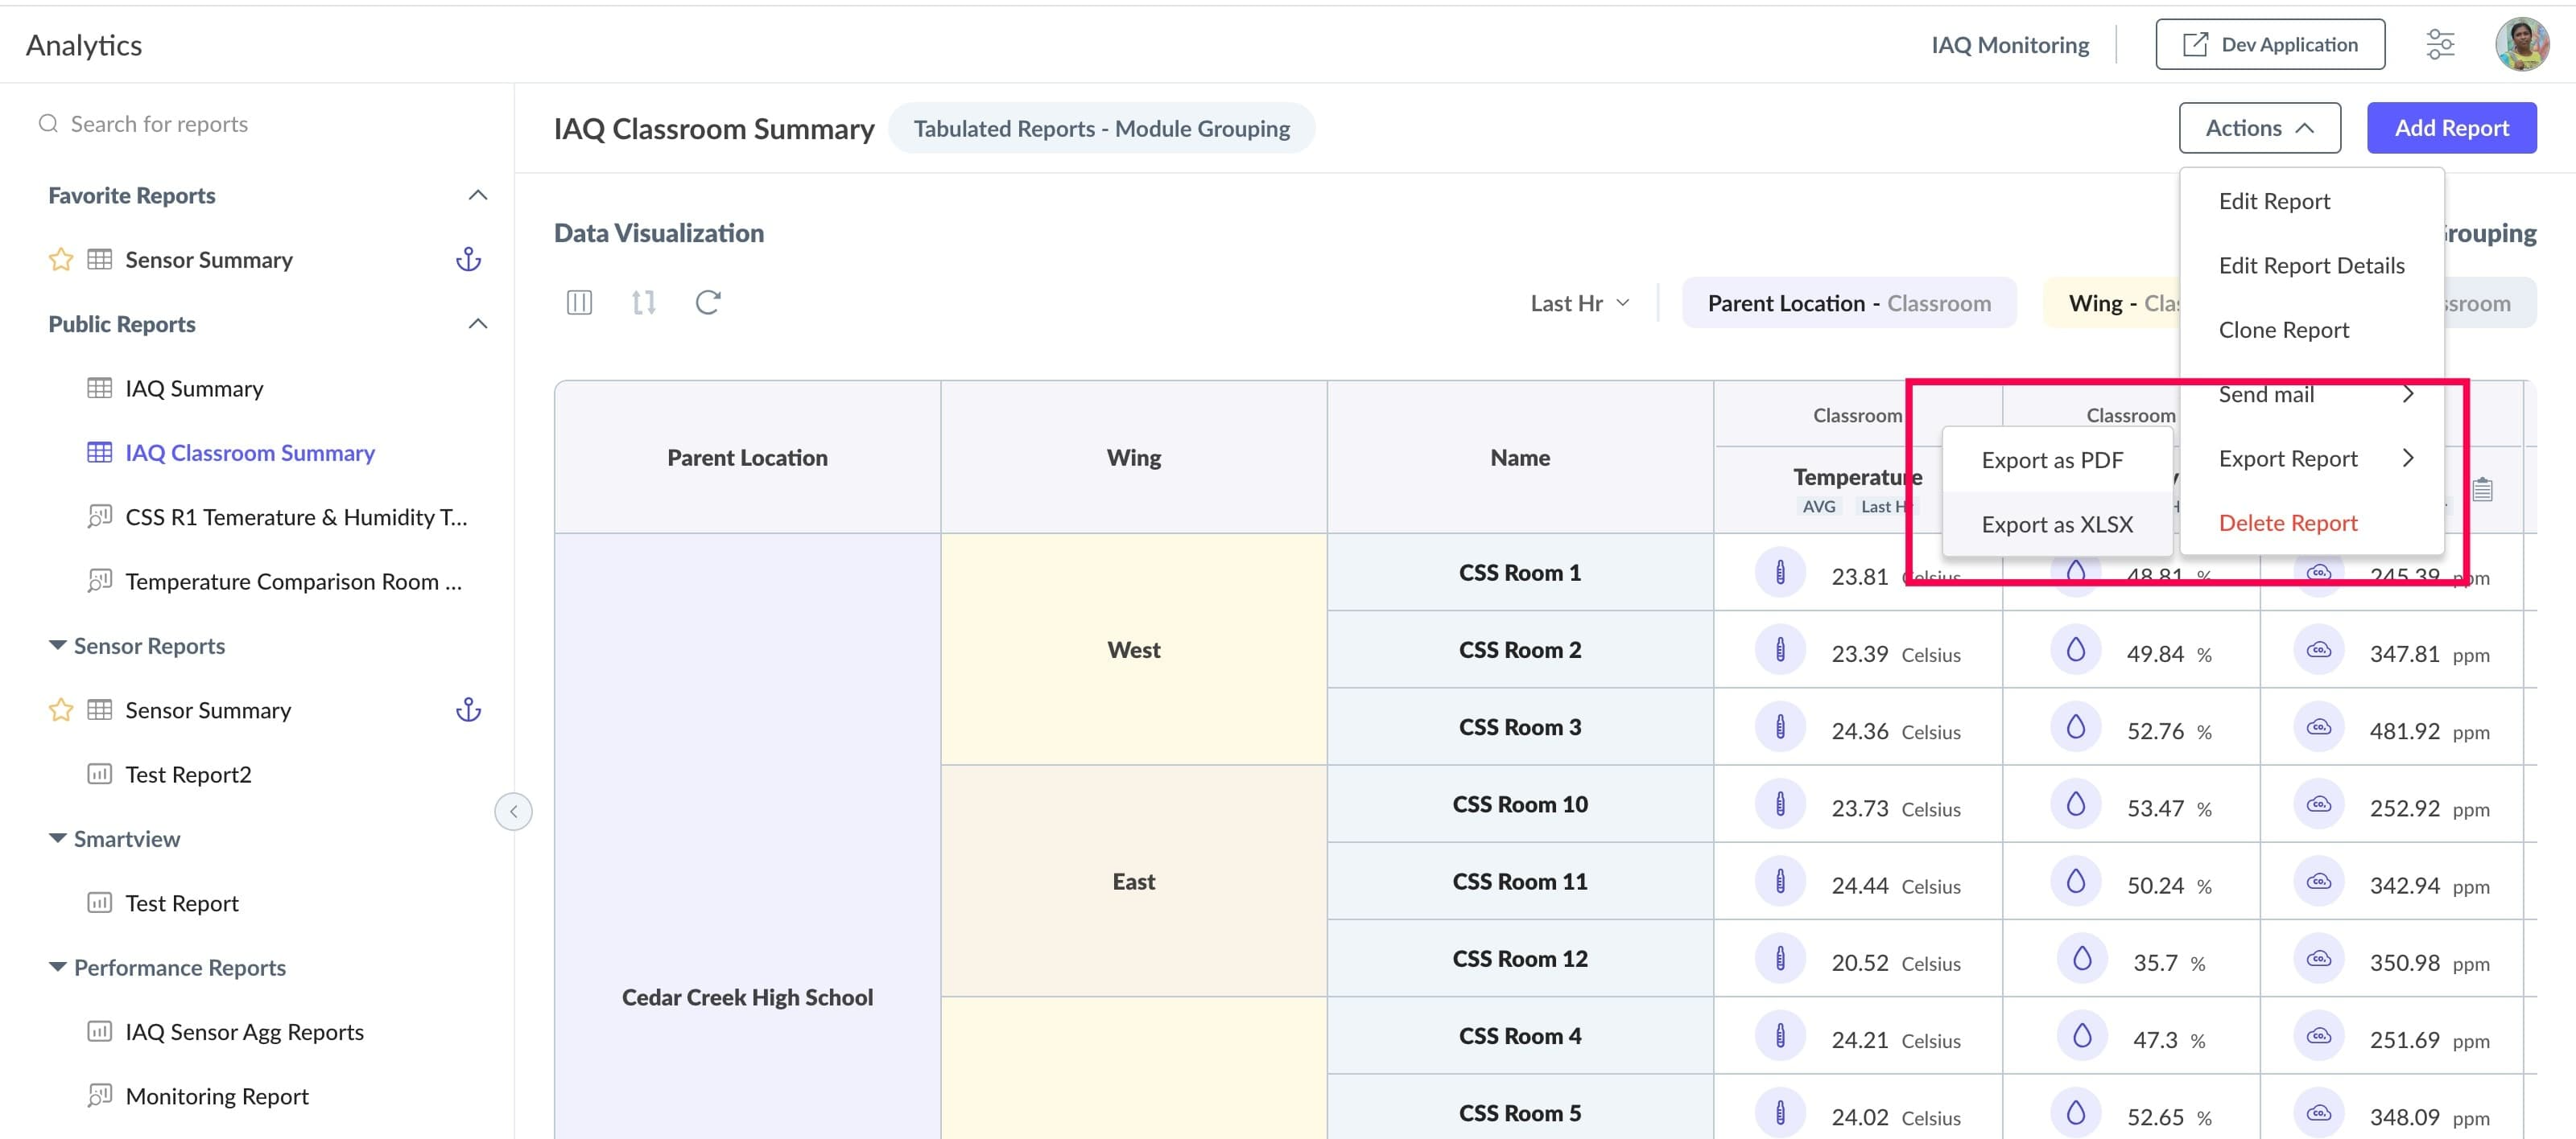Toggle the favorite star in Favorite Reports
This screenshot has height=1139, width=2576.
tap(61, 260)
